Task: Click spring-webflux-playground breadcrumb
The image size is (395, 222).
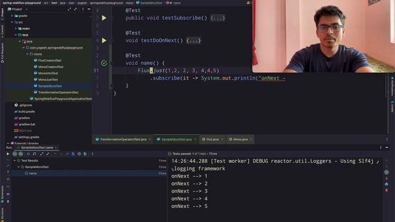Action: [22, 2]
